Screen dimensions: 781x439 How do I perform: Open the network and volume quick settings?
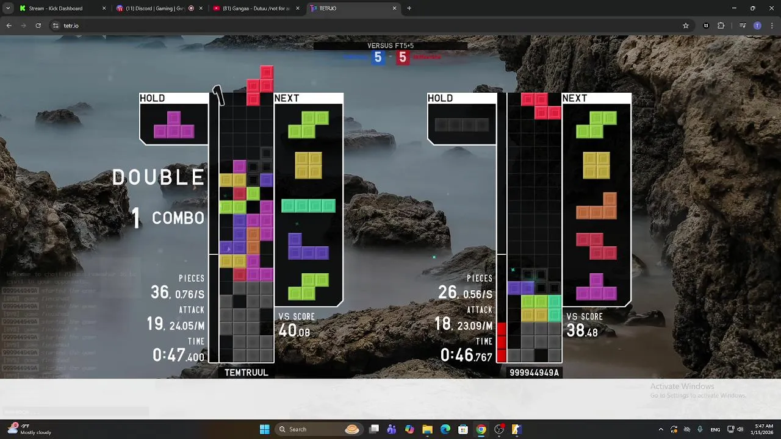pyautogui.click(x=736, y=429)
